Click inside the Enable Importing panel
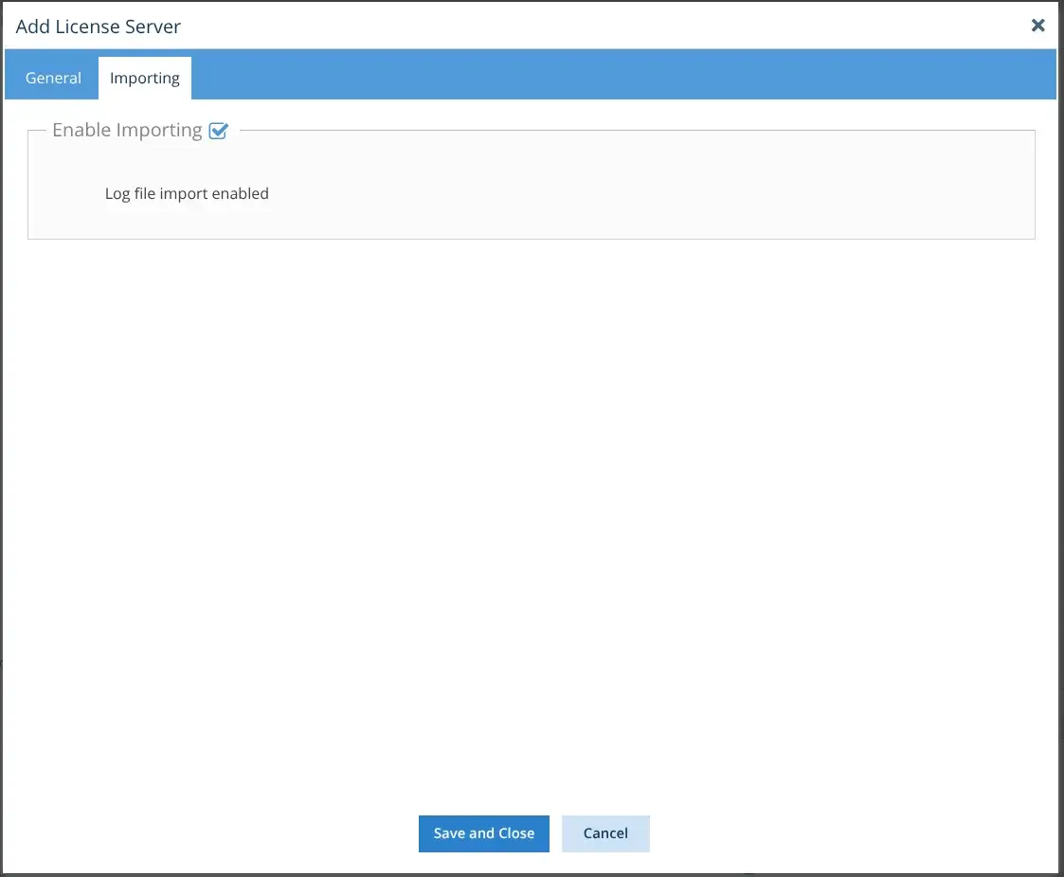The height and width of the screenshot is (877, 1064). [x=531, y=185]
